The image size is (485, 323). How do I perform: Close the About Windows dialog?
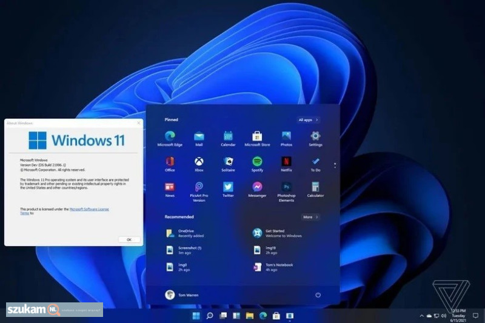click(139, 123)
